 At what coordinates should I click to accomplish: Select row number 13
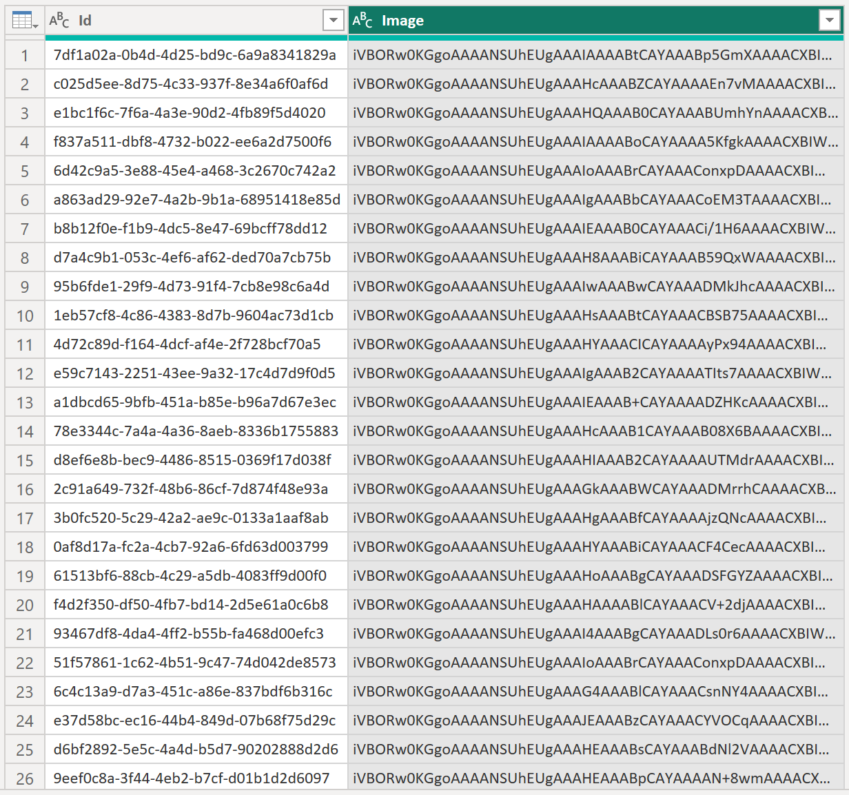25,402
